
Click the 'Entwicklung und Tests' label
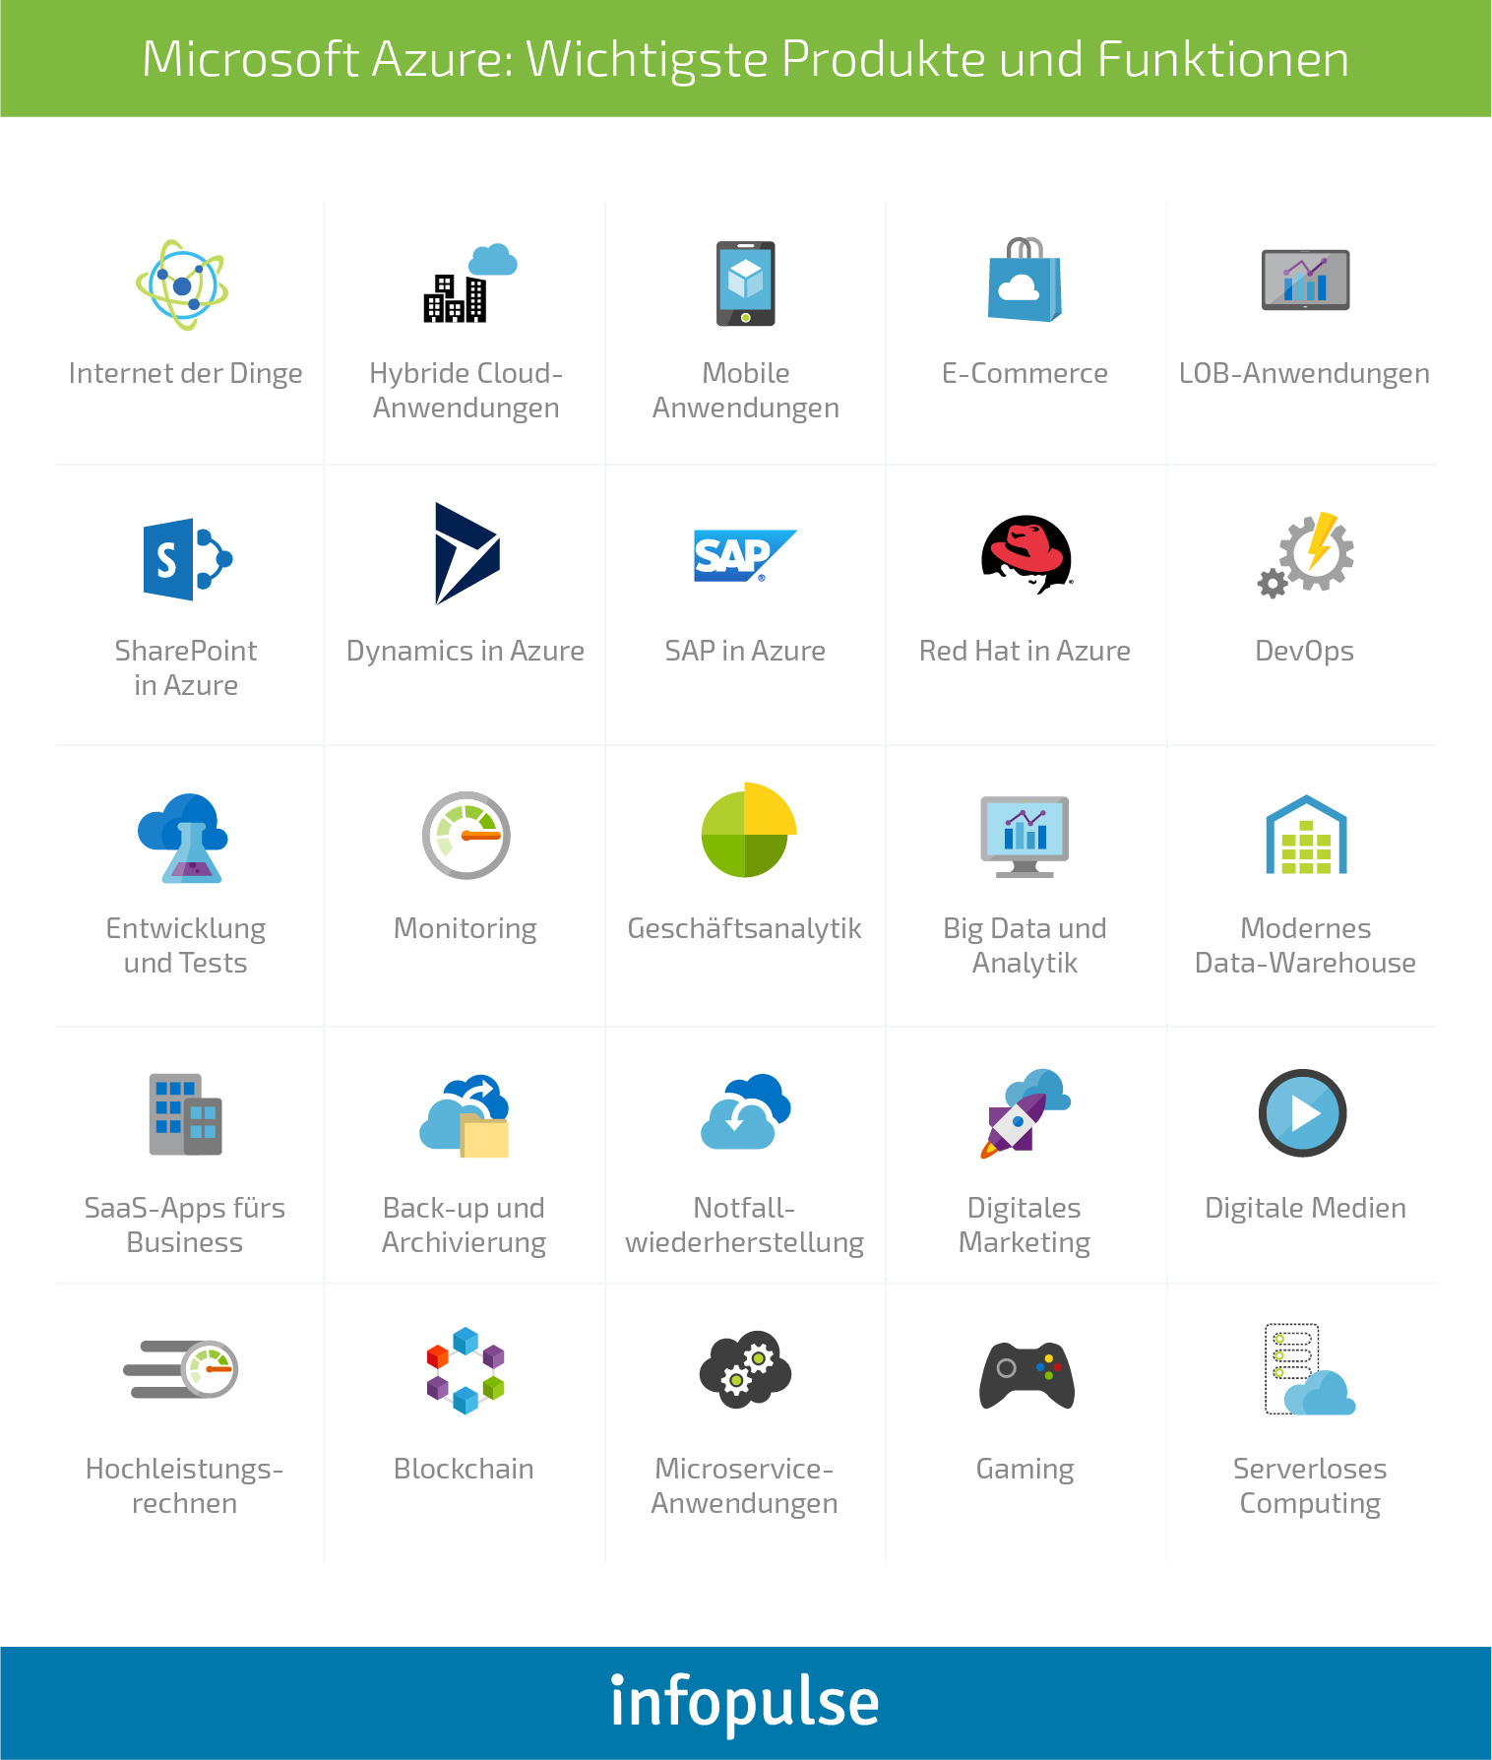186,946
